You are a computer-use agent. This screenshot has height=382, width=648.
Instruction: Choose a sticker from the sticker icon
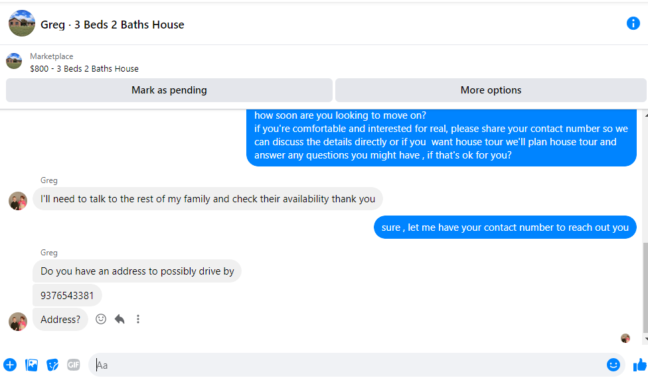(52, 365)
